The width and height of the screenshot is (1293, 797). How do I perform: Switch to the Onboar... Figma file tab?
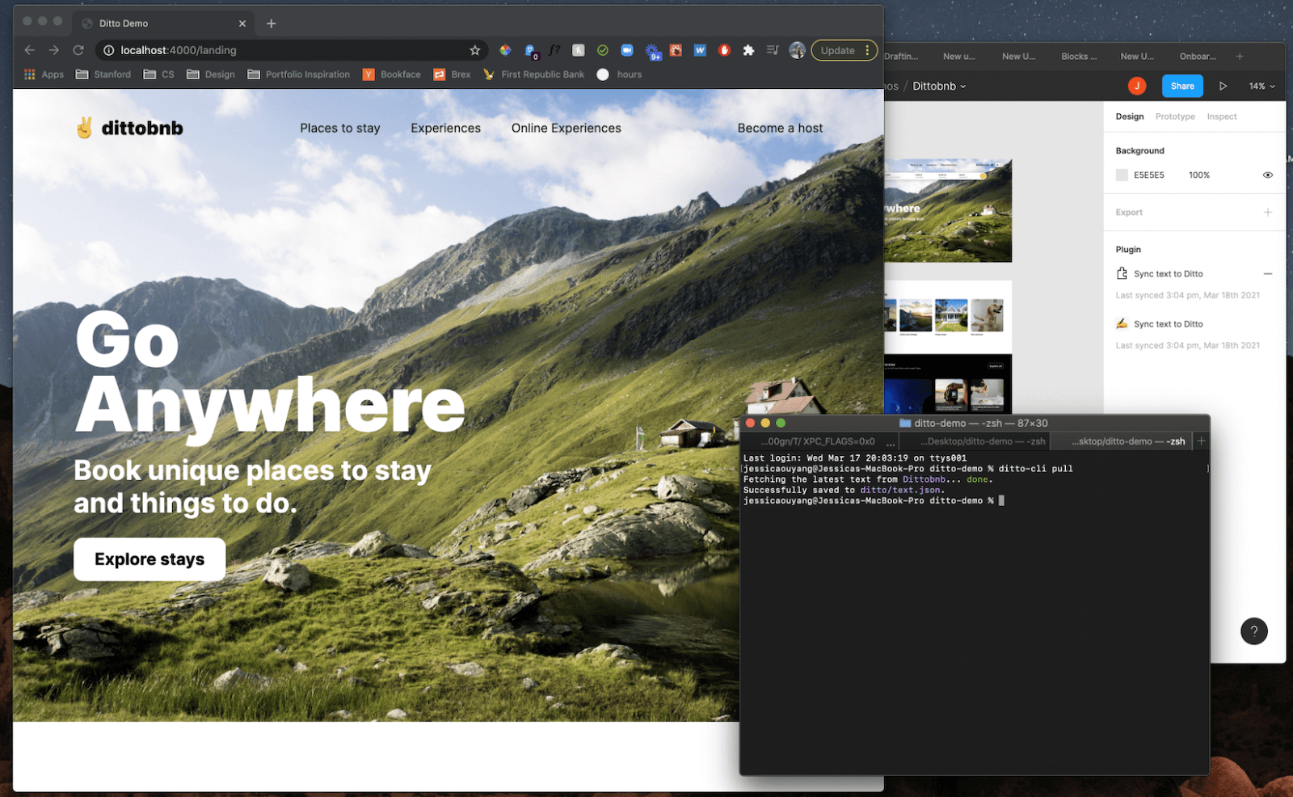coord(1198,57)
